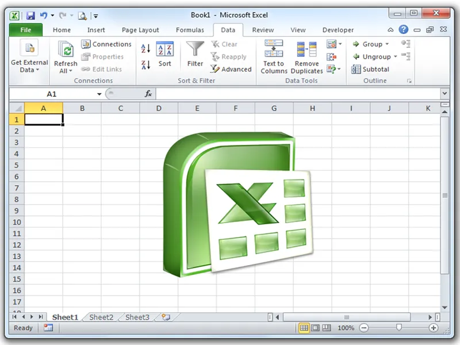The height and width of the screenshot is (345, 460).
Task: Click the Refresh All icon
Action: (65, 52)
